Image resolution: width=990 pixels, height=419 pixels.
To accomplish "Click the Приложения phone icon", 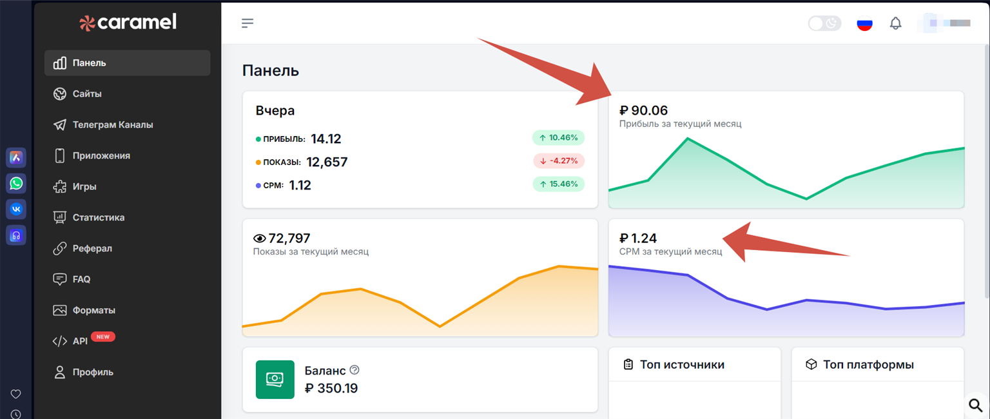I will tap(60, 155).
